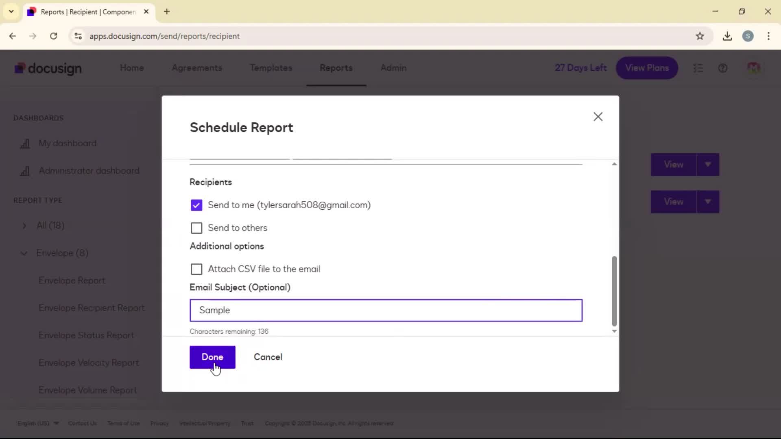The height and width of the screenshot is (439, 781).
Task: Close the Reports browser tab
Action: point(146,12)
